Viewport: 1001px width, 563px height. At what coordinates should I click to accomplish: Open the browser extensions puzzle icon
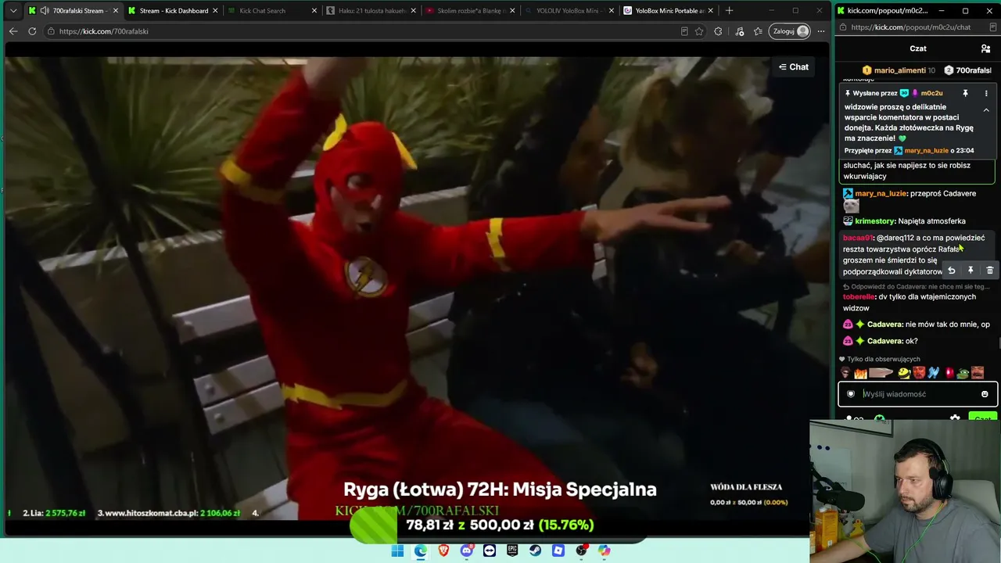point(718,31)
